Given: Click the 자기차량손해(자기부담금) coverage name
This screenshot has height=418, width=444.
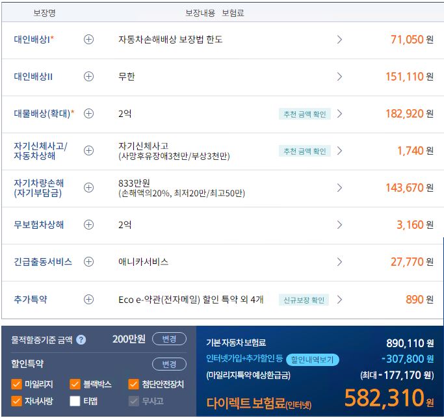Looking at the screenshot, I should pyautogui.click(x=39, y=188).
